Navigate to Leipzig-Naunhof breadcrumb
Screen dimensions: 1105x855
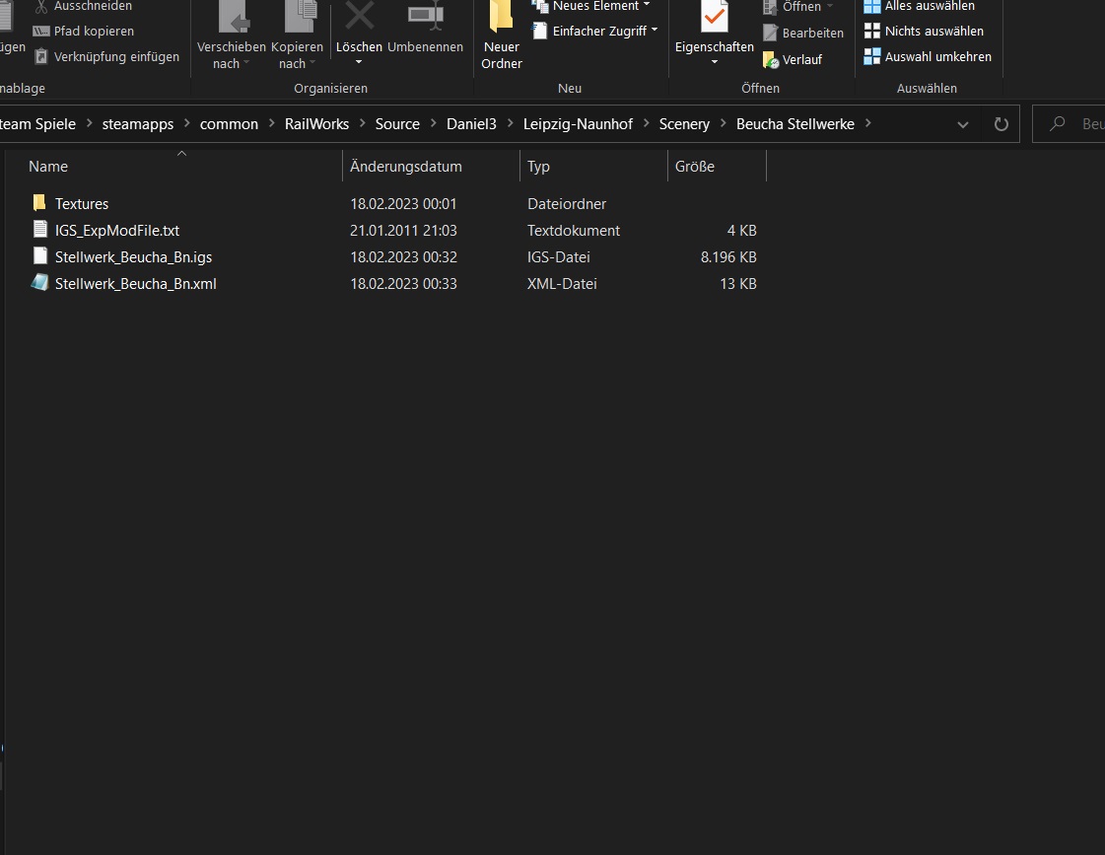pyautogui.click(x=578, y=123)
